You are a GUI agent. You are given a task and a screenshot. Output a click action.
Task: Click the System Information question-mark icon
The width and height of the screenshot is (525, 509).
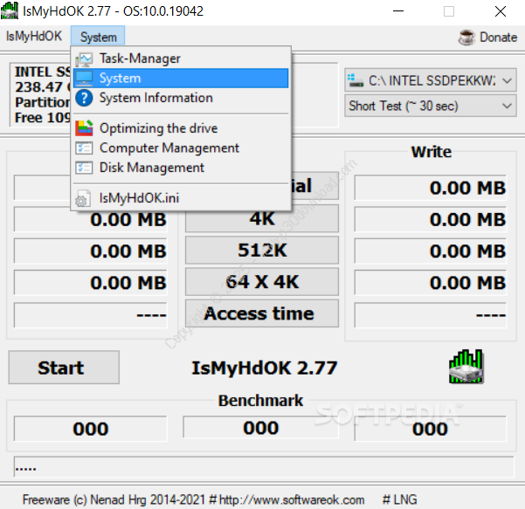click(84, 99)
